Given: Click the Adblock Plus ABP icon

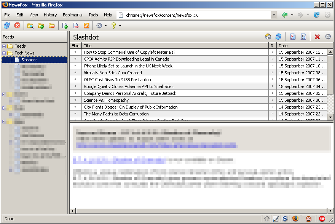Looking at the screenshot, I should (x=322, y=219).
